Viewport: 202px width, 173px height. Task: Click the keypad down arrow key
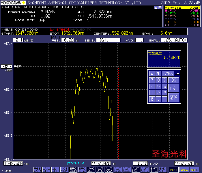pyautogui.click(x=158, y=74)
